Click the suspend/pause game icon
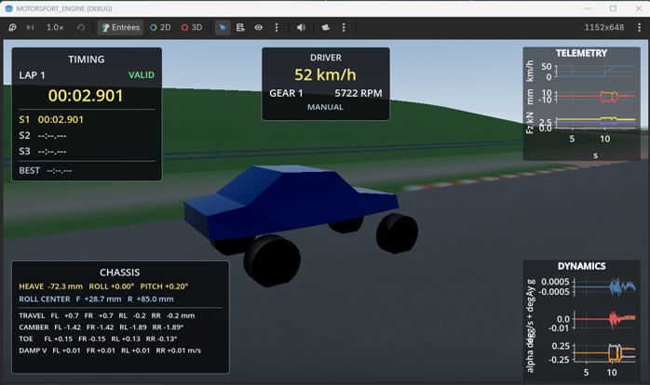 click(x=12, y=27)
